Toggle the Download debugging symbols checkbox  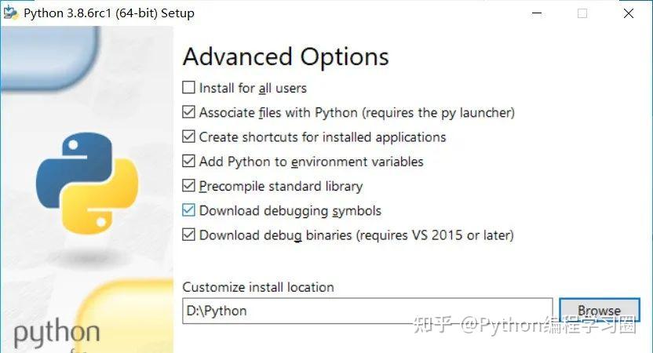tap(188, 210)
